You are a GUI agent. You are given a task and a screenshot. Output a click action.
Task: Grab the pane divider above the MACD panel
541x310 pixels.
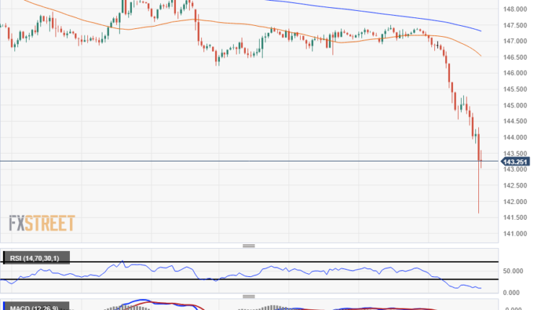coord(249,296)
